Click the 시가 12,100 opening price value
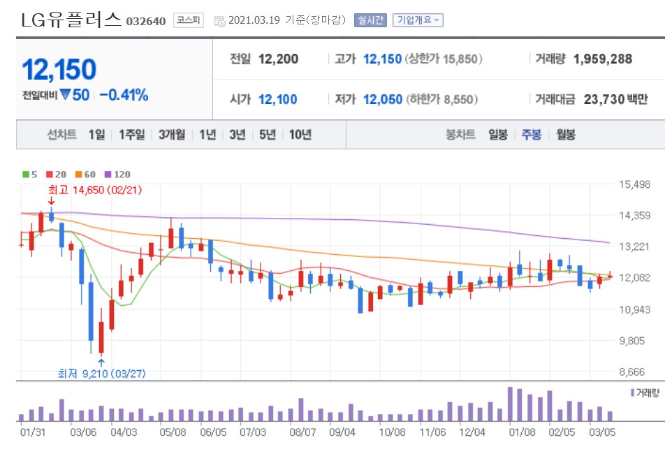Viewport: 665px width, 449px height. [278, 100]
